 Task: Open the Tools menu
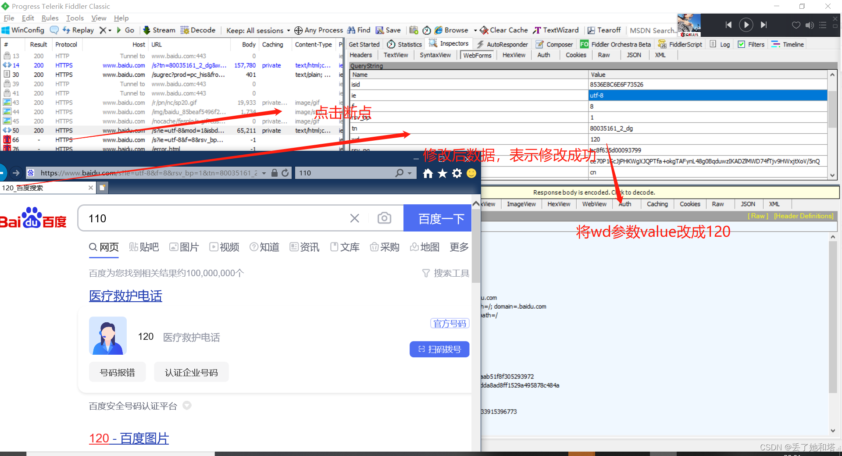coord(75,18)
